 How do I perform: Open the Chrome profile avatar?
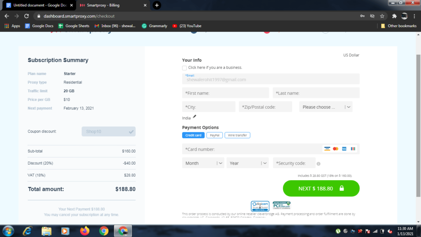405,16
